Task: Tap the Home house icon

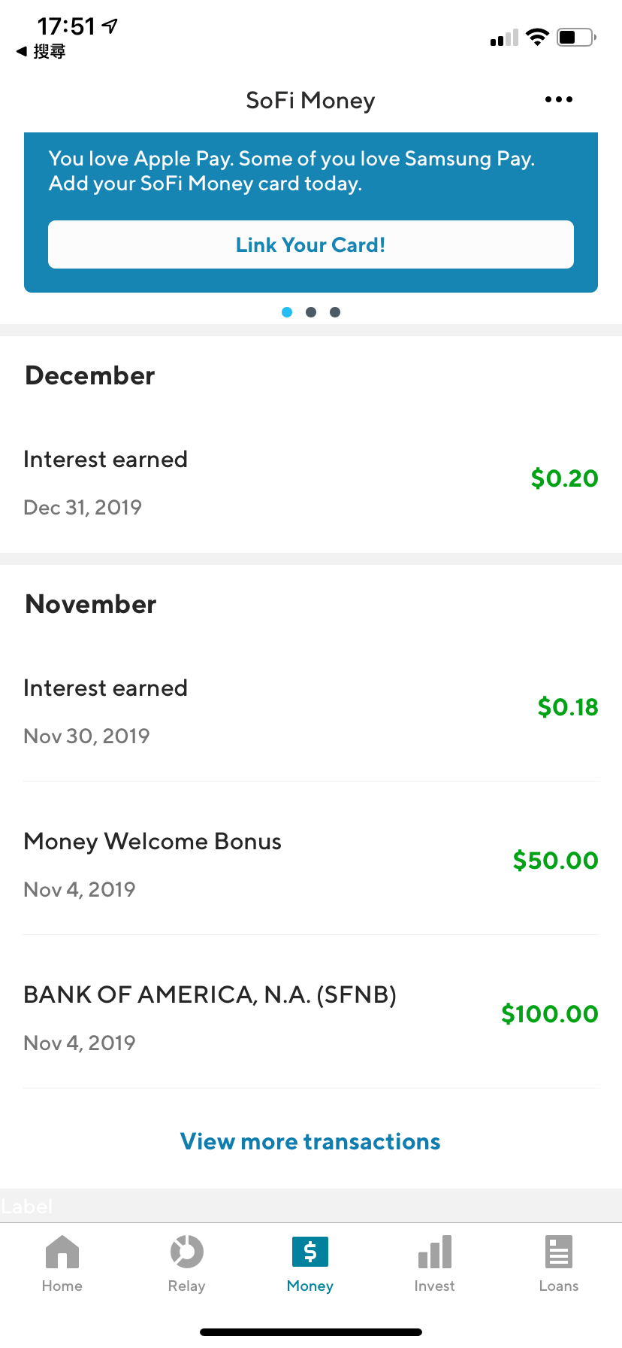Action: click(62, 1252)
